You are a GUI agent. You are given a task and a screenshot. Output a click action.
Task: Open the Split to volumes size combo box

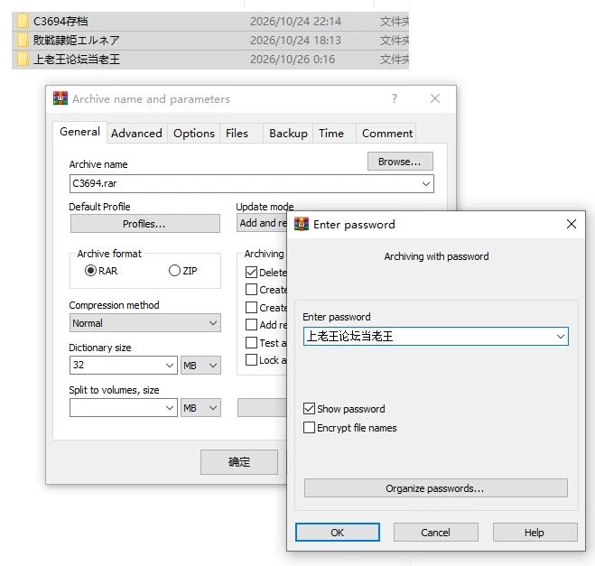(x=124, y=407)
